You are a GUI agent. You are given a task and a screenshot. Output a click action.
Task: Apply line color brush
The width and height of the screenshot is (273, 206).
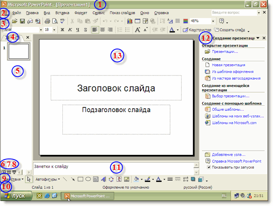[148, 179]
